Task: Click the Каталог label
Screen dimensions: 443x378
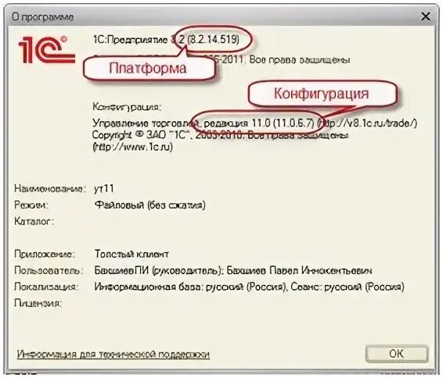Action: (34, 221)
